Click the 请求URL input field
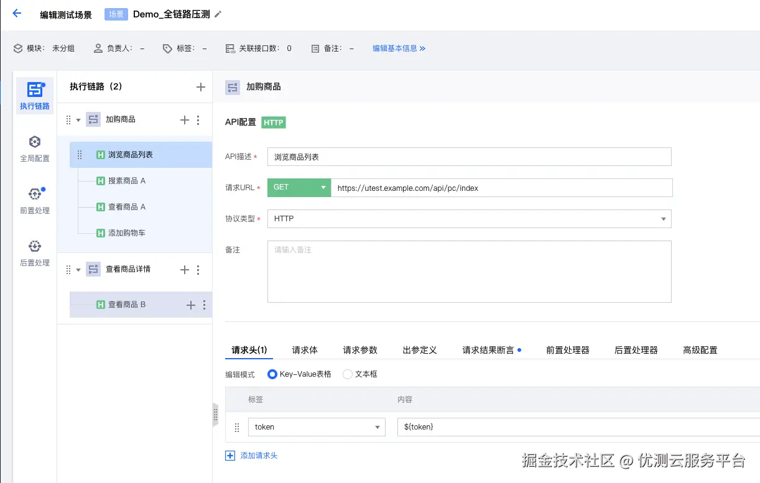Screen dimensions: 760x483 [x=501, y=188]
